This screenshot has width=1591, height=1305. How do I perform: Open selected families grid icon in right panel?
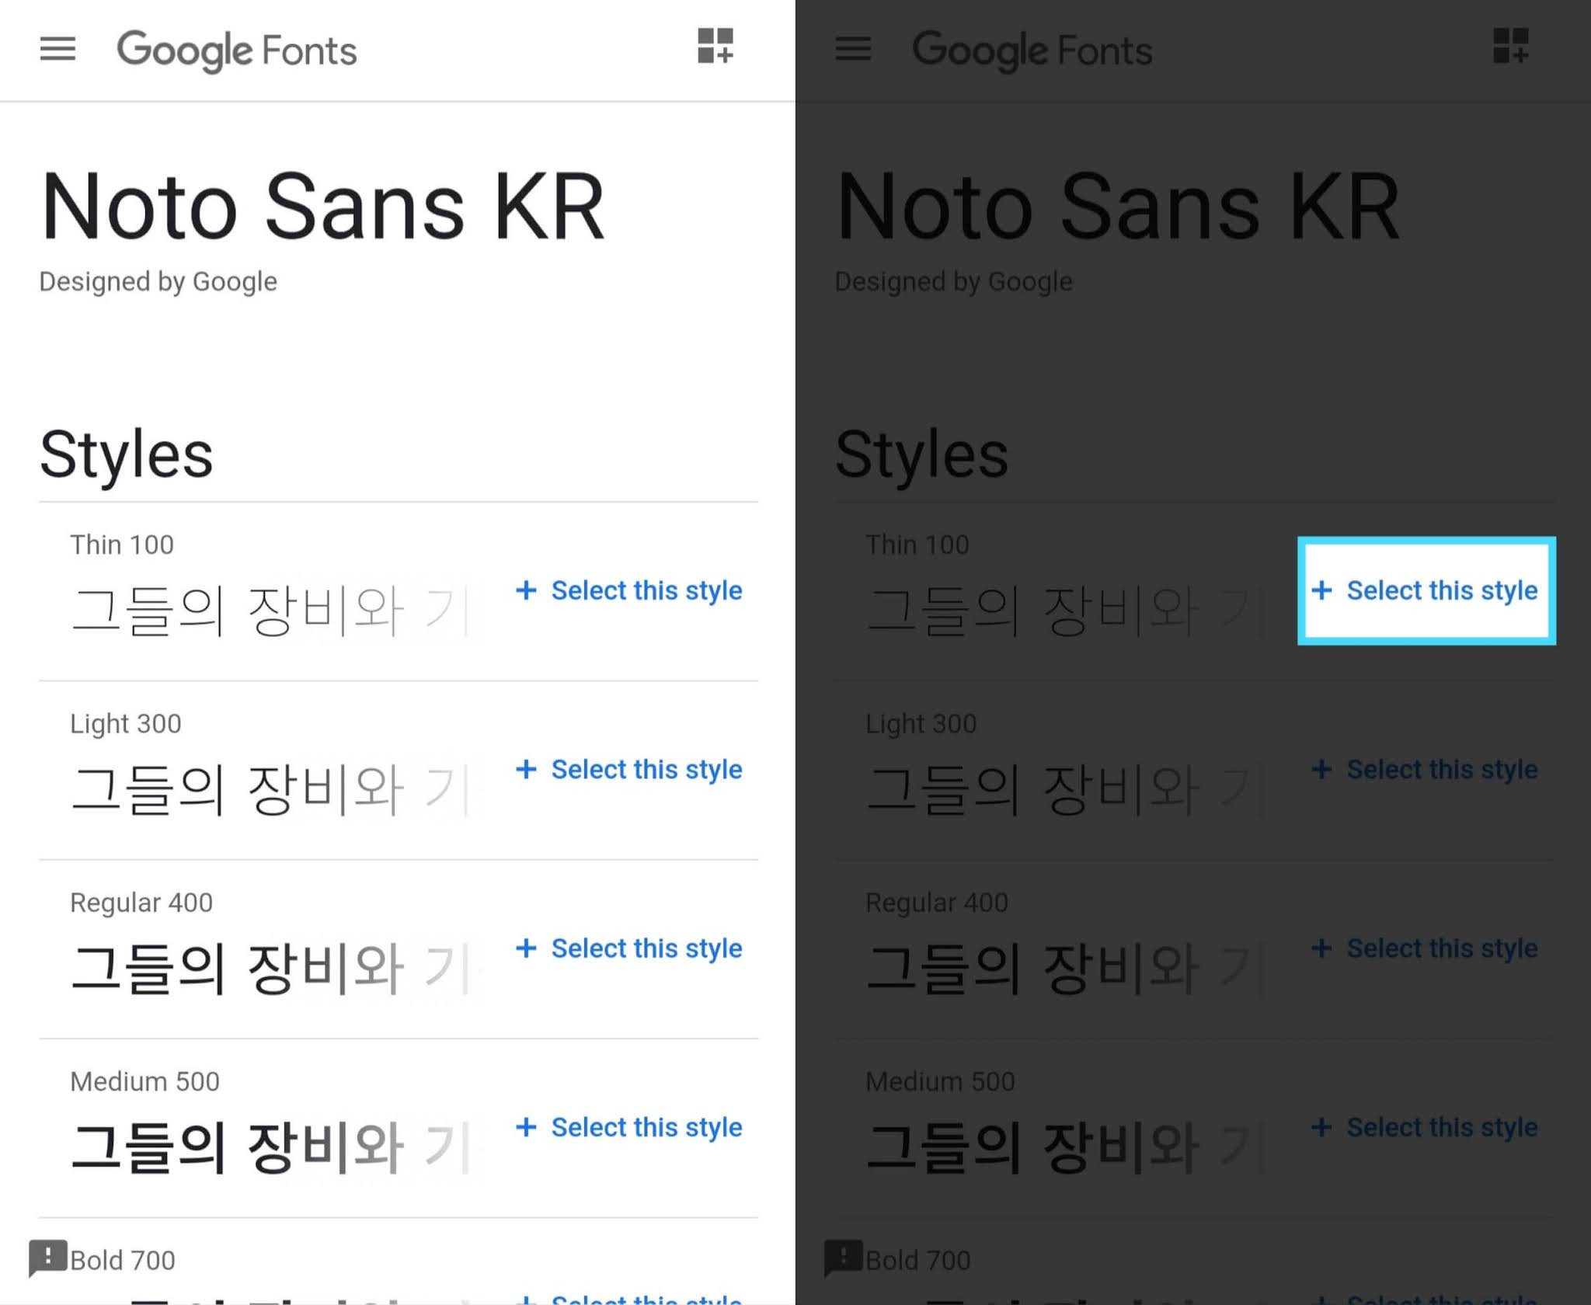(1511, 46)
